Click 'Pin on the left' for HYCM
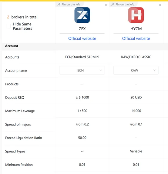 tap(125, 5)
